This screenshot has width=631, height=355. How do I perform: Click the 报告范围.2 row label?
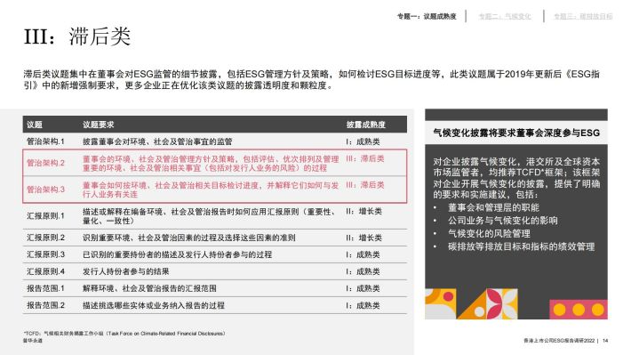coord(45,305)
